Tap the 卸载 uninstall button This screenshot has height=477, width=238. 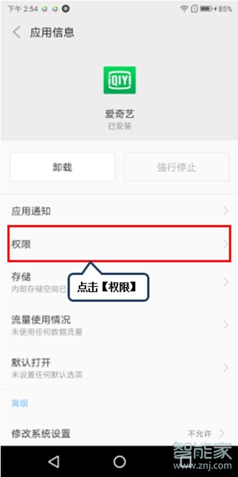tap(62, 167)
